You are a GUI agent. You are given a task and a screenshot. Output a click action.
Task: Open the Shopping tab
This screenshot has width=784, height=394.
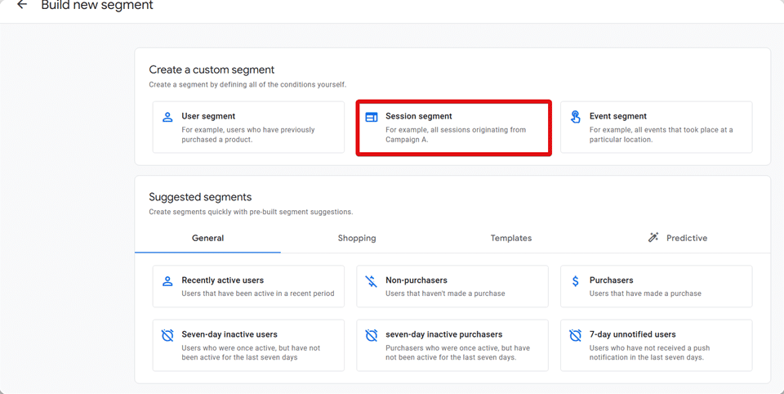tap(357, 239)
